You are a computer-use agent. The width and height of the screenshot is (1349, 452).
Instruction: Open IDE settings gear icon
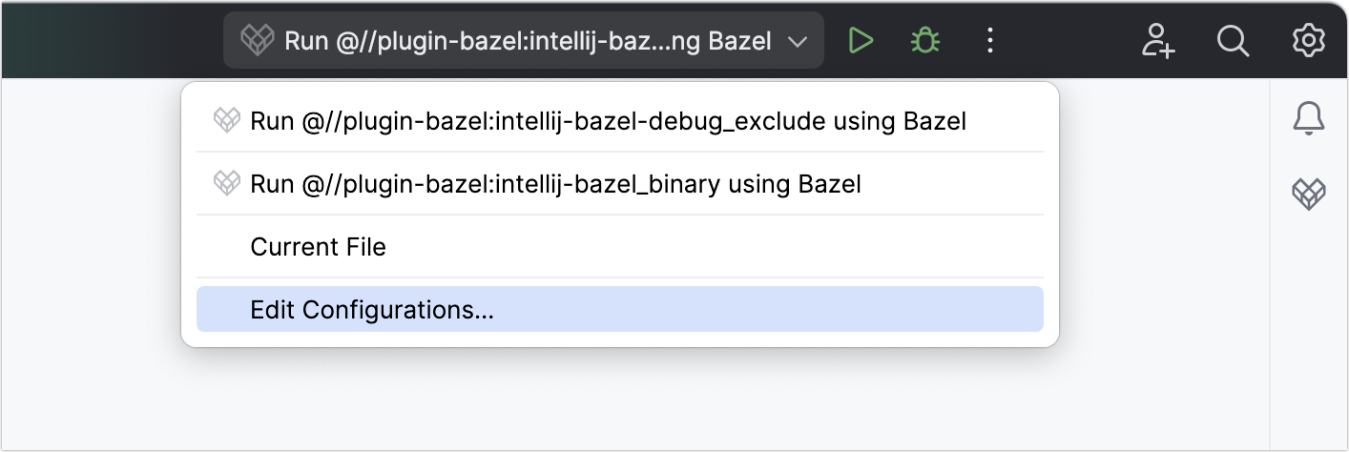tap(1309, 40)
